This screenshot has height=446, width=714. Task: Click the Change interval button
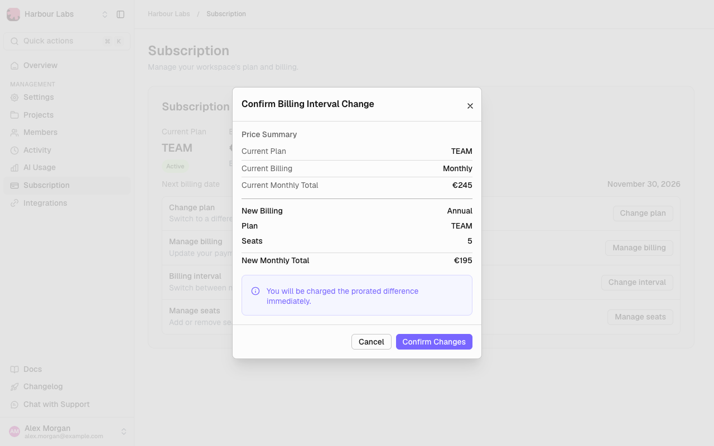coord(637,282)
